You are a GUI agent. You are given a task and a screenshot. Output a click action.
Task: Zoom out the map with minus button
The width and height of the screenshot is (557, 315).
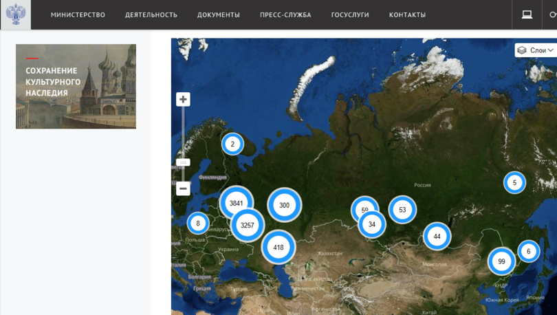183,188
